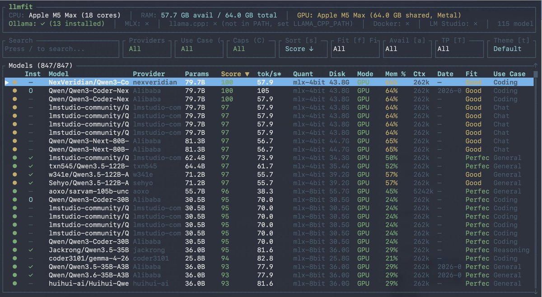542x297 pixels.
Task: Click the Date column header
Action: pyautogui.click(x=445, y=74)
